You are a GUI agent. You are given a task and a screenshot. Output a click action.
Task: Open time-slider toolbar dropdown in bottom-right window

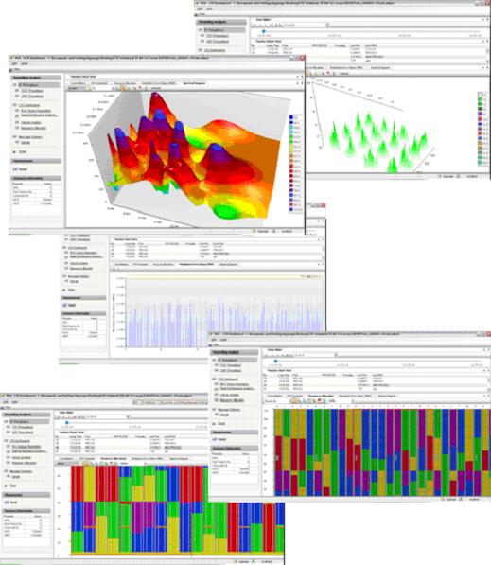click(336, 355)
